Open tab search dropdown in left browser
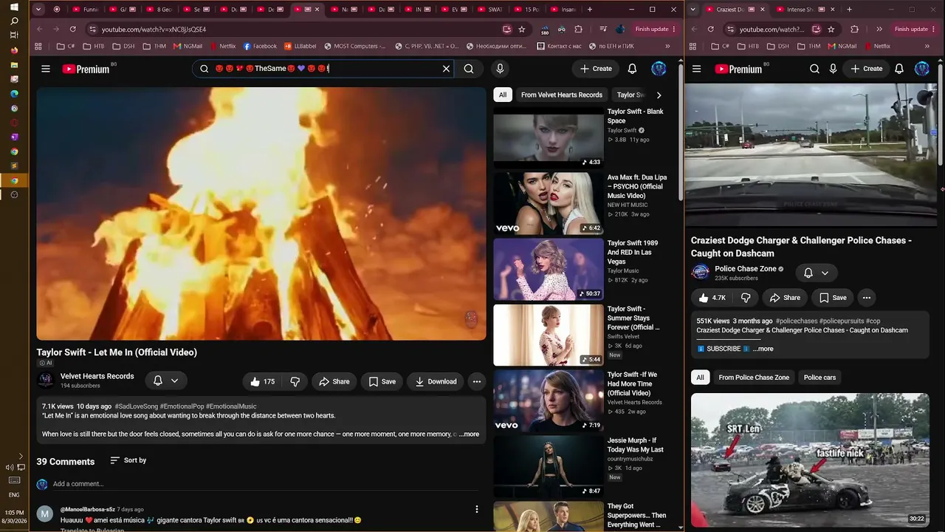This screenshot has height=532, width=945. (x=38, y=10)
